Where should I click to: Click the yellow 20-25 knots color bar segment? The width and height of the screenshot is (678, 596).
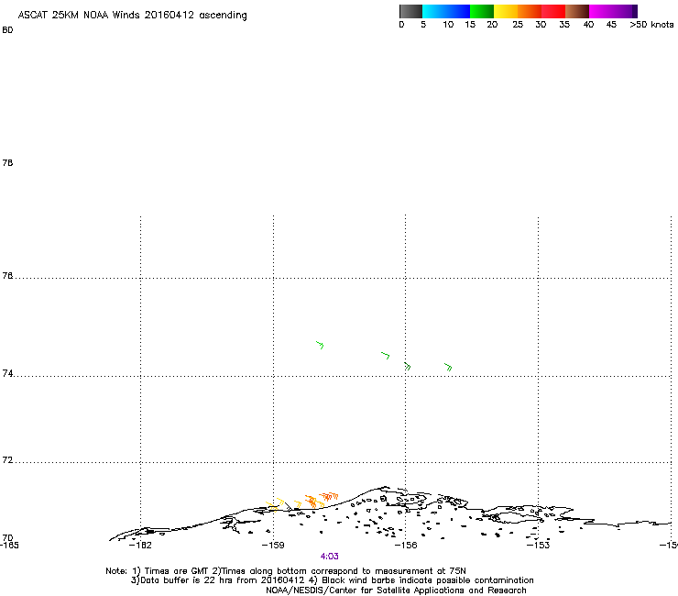[506, 11]
